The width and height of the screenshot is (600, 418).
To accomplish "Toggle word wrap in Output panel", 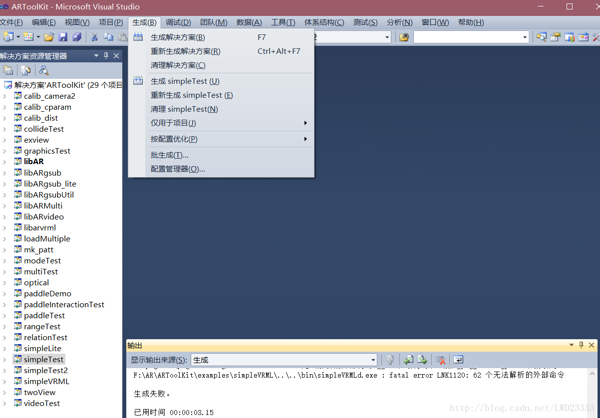I will 458,360.
